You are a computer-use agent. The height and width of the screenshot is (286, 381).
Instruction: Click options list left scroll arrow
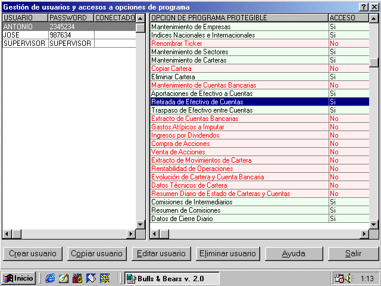point(155,234)
